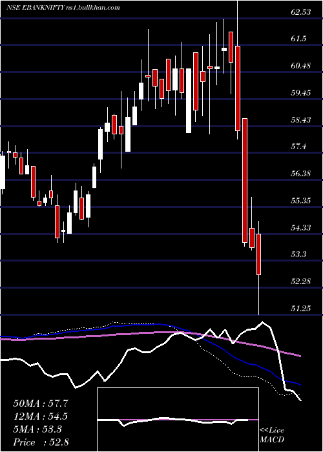Click the 58.43 price axis label
323x452 pixels.
(x=301, y=119)
